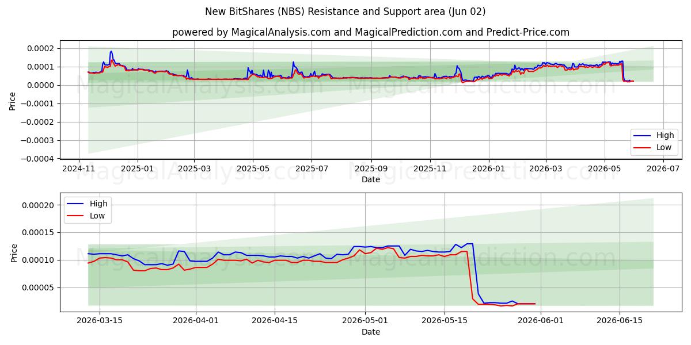Click 'High' in the lower chart legend

98,204
